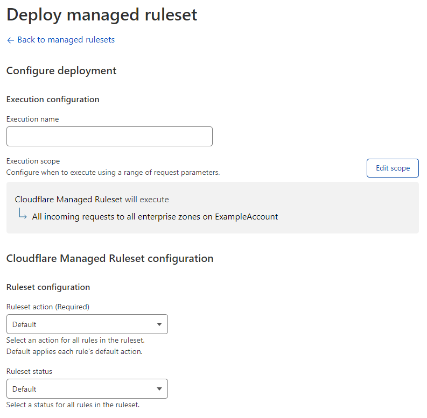Click the Ruleset status dropdown caret
The width and height of the screenshot is (427, 418).
pyautogui.click(x=159, y=389)
